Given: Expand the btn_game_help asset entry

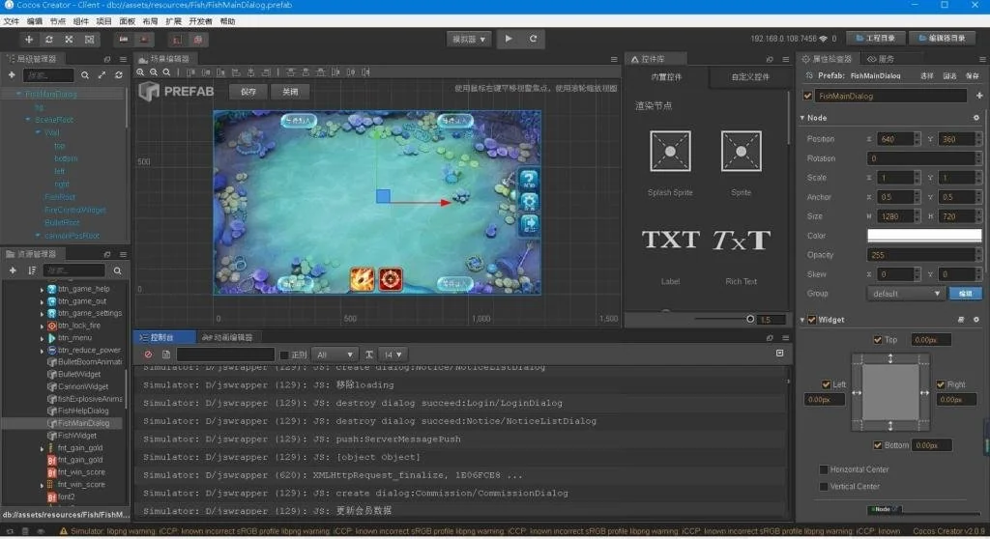Looking at the screenshot, I should [x=42, y=289].
